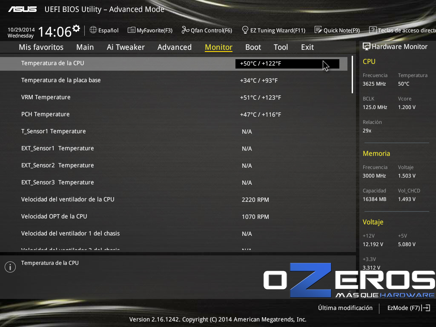This screenshot has height=327, width=436.
Task: Click the 2220 RPM value
Action: pos(255,200)
